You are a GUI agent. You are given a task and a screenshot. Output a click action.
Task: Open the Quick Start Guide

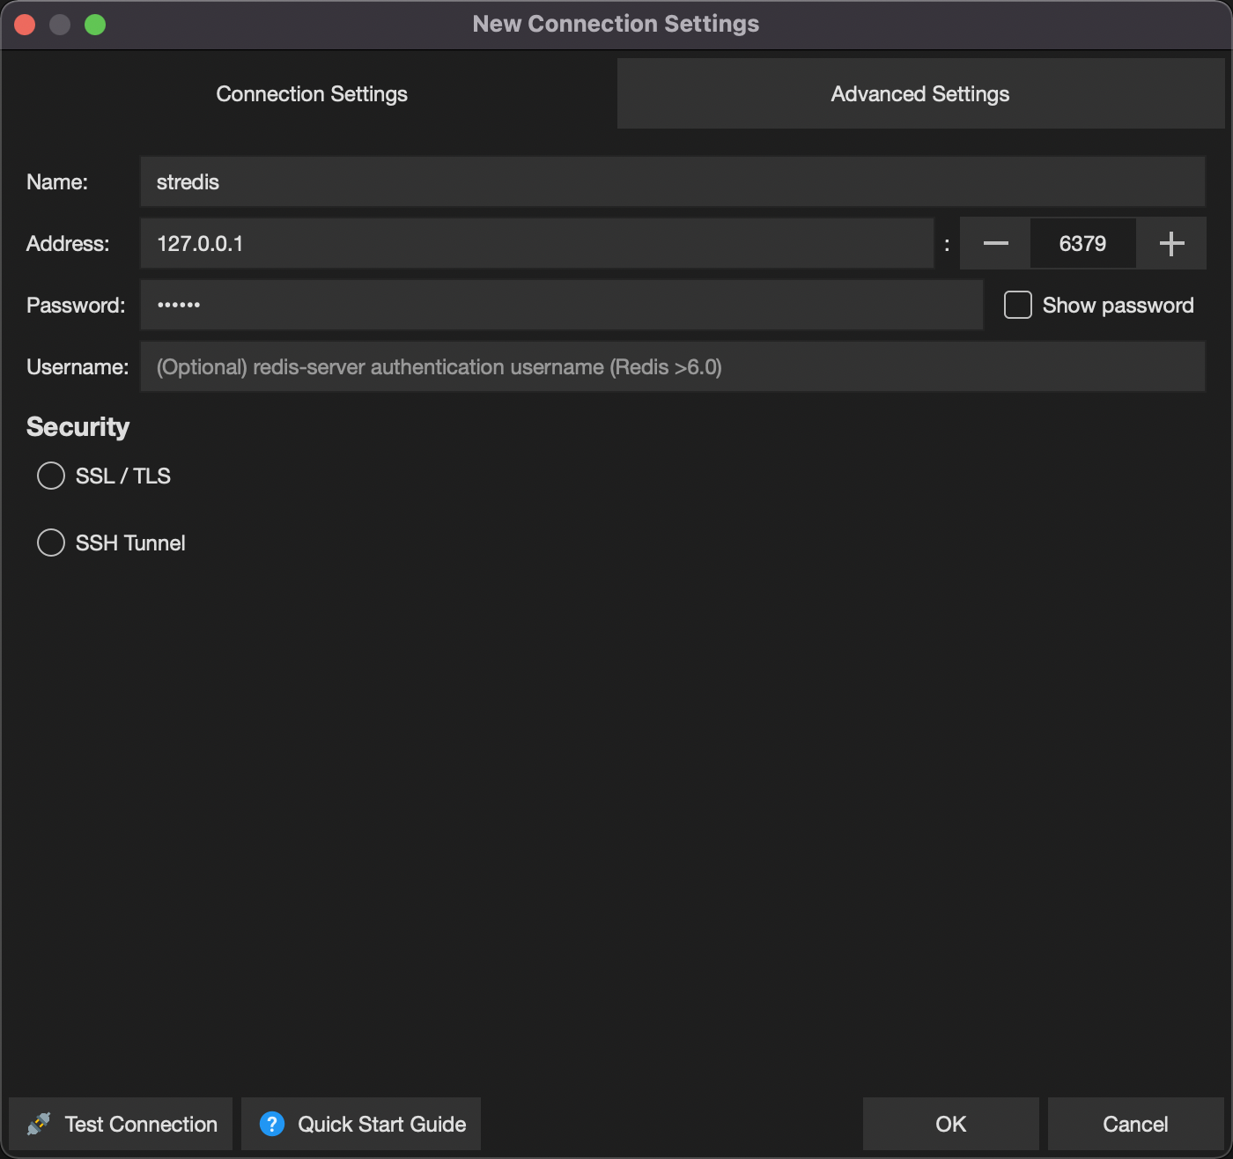click(x=361, y=1124)
